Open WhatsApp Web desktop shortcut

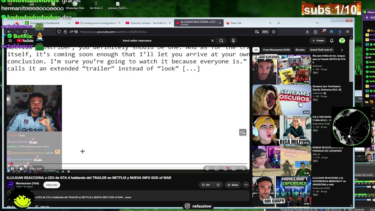75,6
